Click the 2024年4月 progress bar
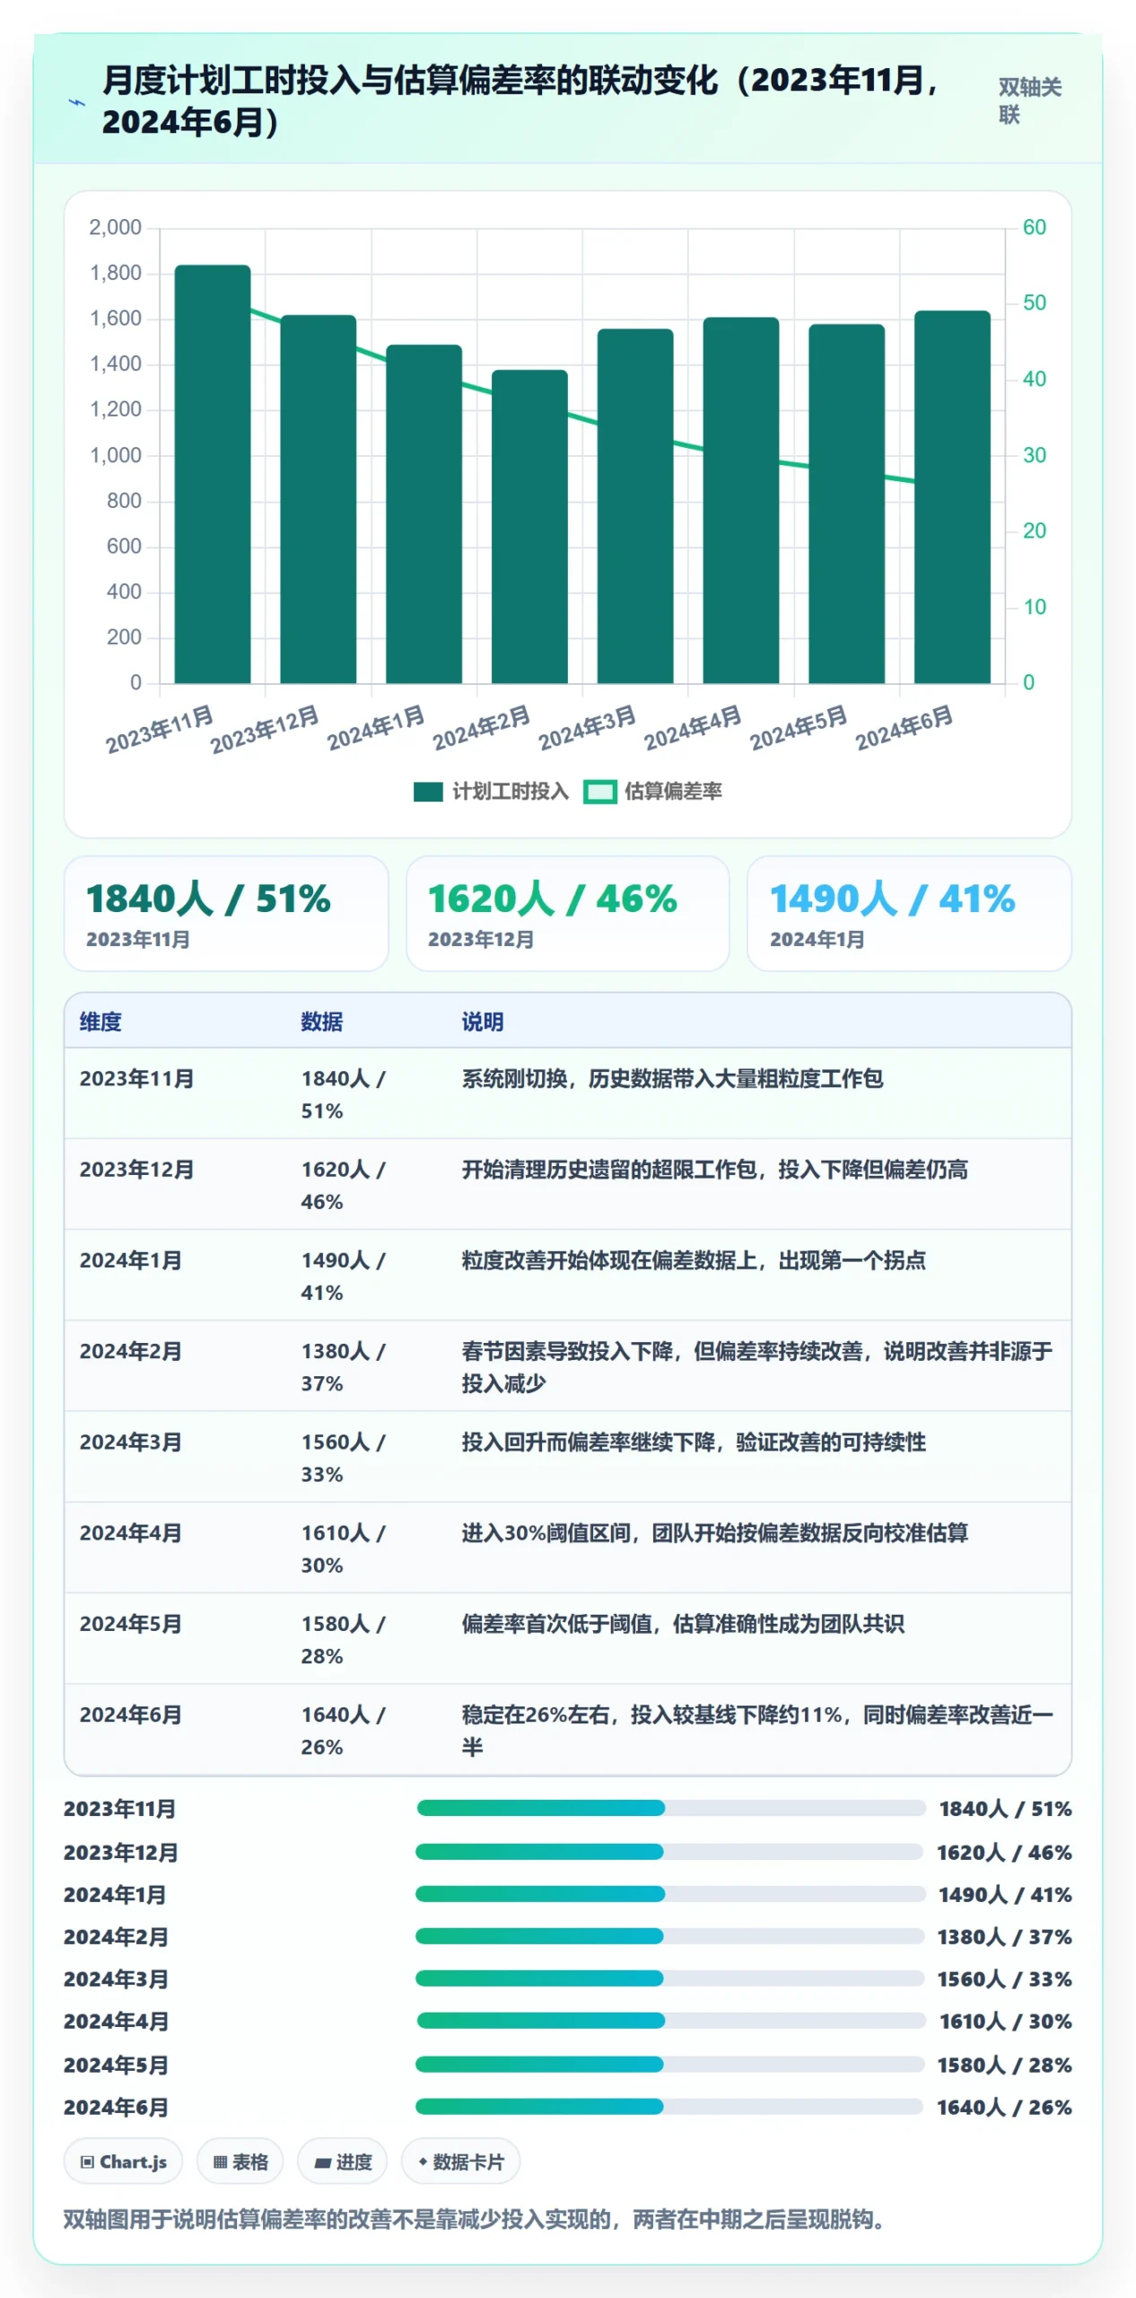This screenshot has height=2298, width=1136. coord(671,2021)
